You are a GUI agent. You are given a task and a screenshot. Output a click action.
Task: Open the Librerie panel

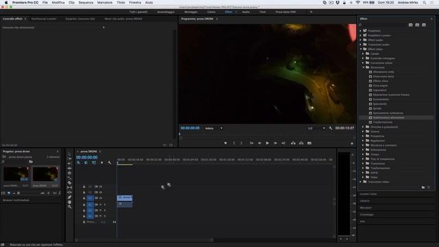pos(364,201)
